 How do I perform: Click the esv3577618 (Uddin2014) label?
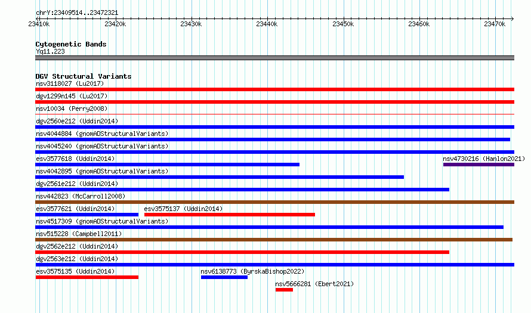[75, 159]
